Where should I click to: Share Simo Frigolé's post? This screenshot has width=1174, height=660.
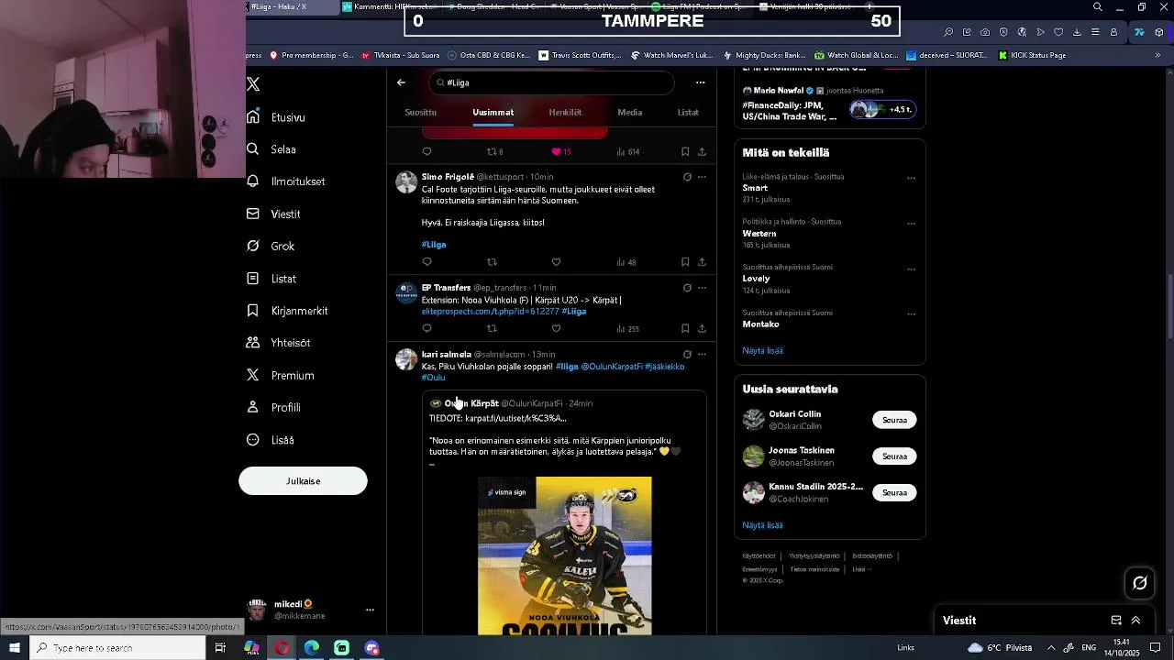702,262
